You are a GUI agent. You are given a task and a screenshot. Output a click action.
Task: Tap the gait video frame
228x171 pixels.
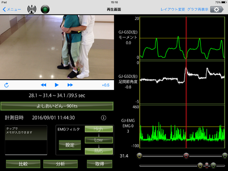click(57, 47)
